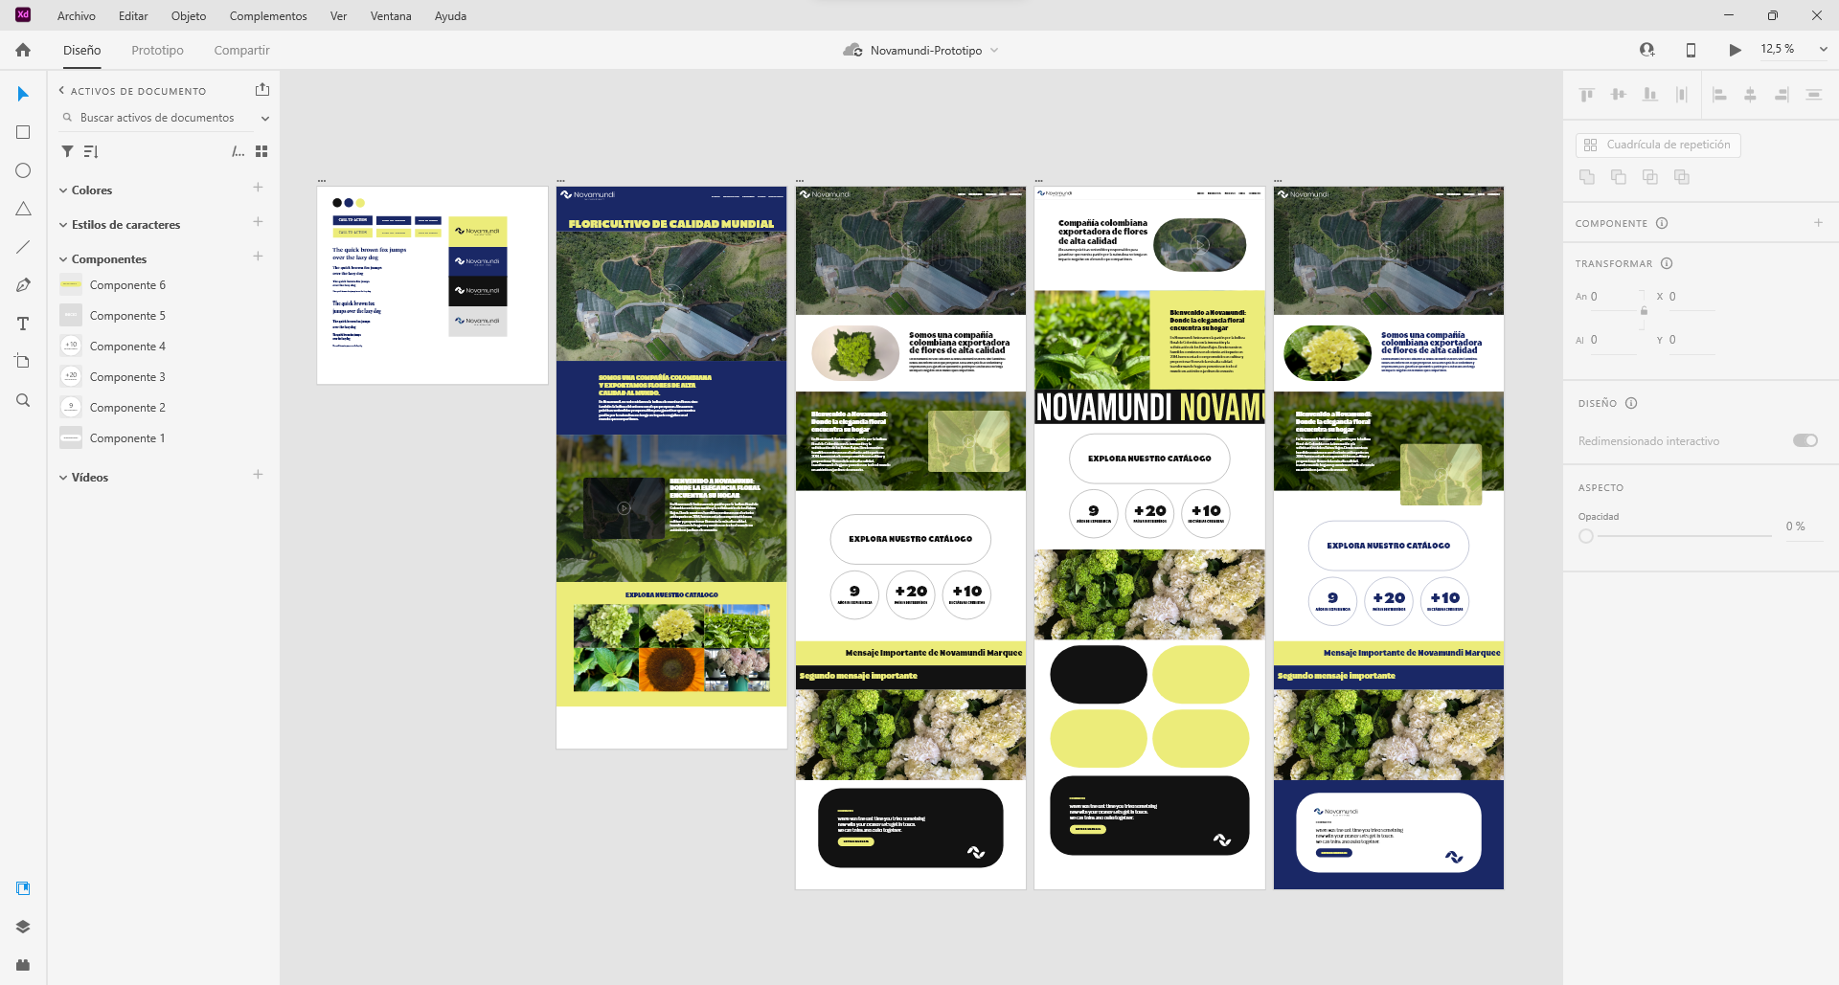Viewport: 1839px width, 985px height.
Task: Click the filter assets icon
Action: [67, 151]
